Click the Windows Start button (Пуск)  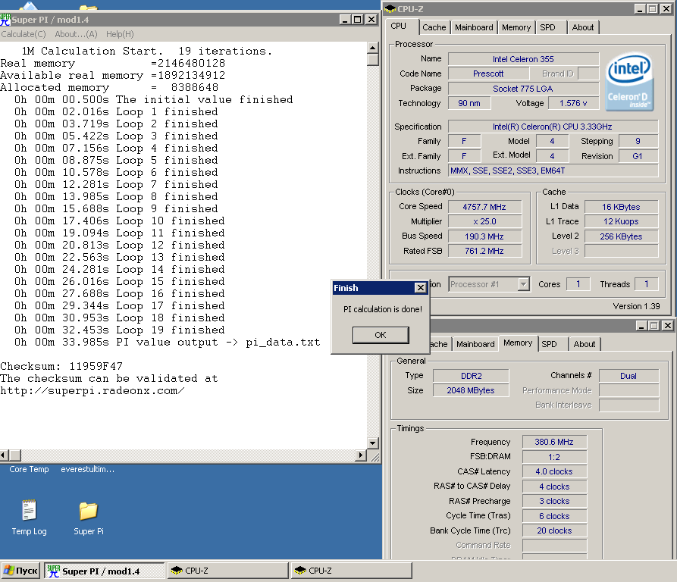point(20,571)
